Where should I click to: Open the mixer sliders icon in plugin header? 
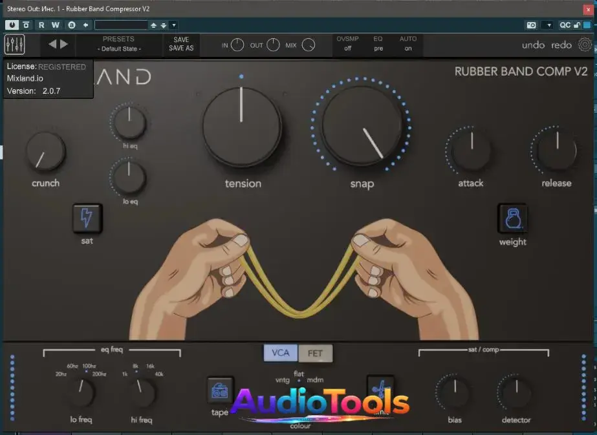pos(14,45)
